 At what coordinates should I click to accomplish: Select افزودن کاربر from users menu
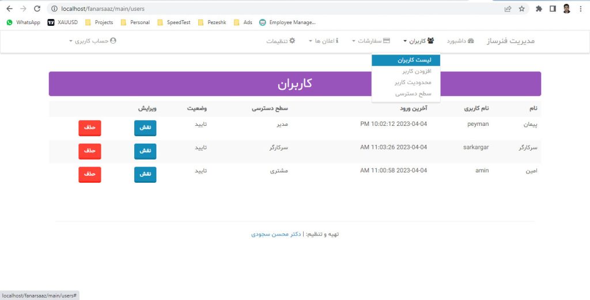(406, 71)
